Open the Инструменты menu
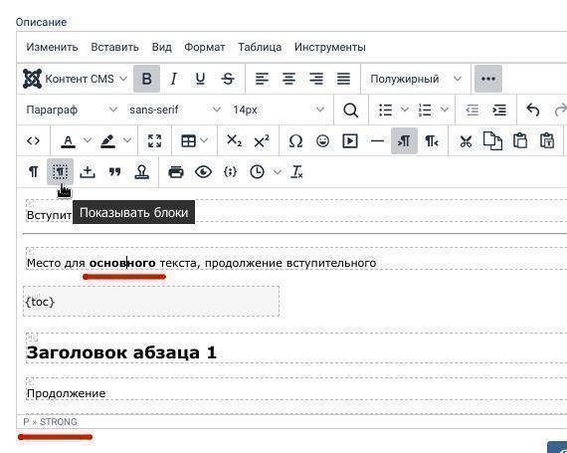This screenshot has height=453, width=567. coord(330,47)
